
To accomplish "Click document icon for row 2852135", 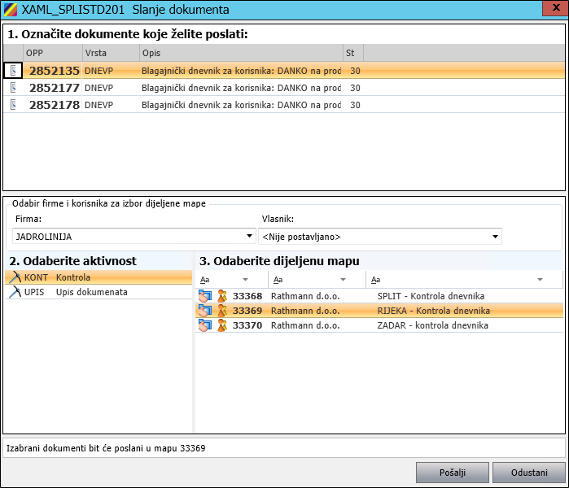I will 13,71.
